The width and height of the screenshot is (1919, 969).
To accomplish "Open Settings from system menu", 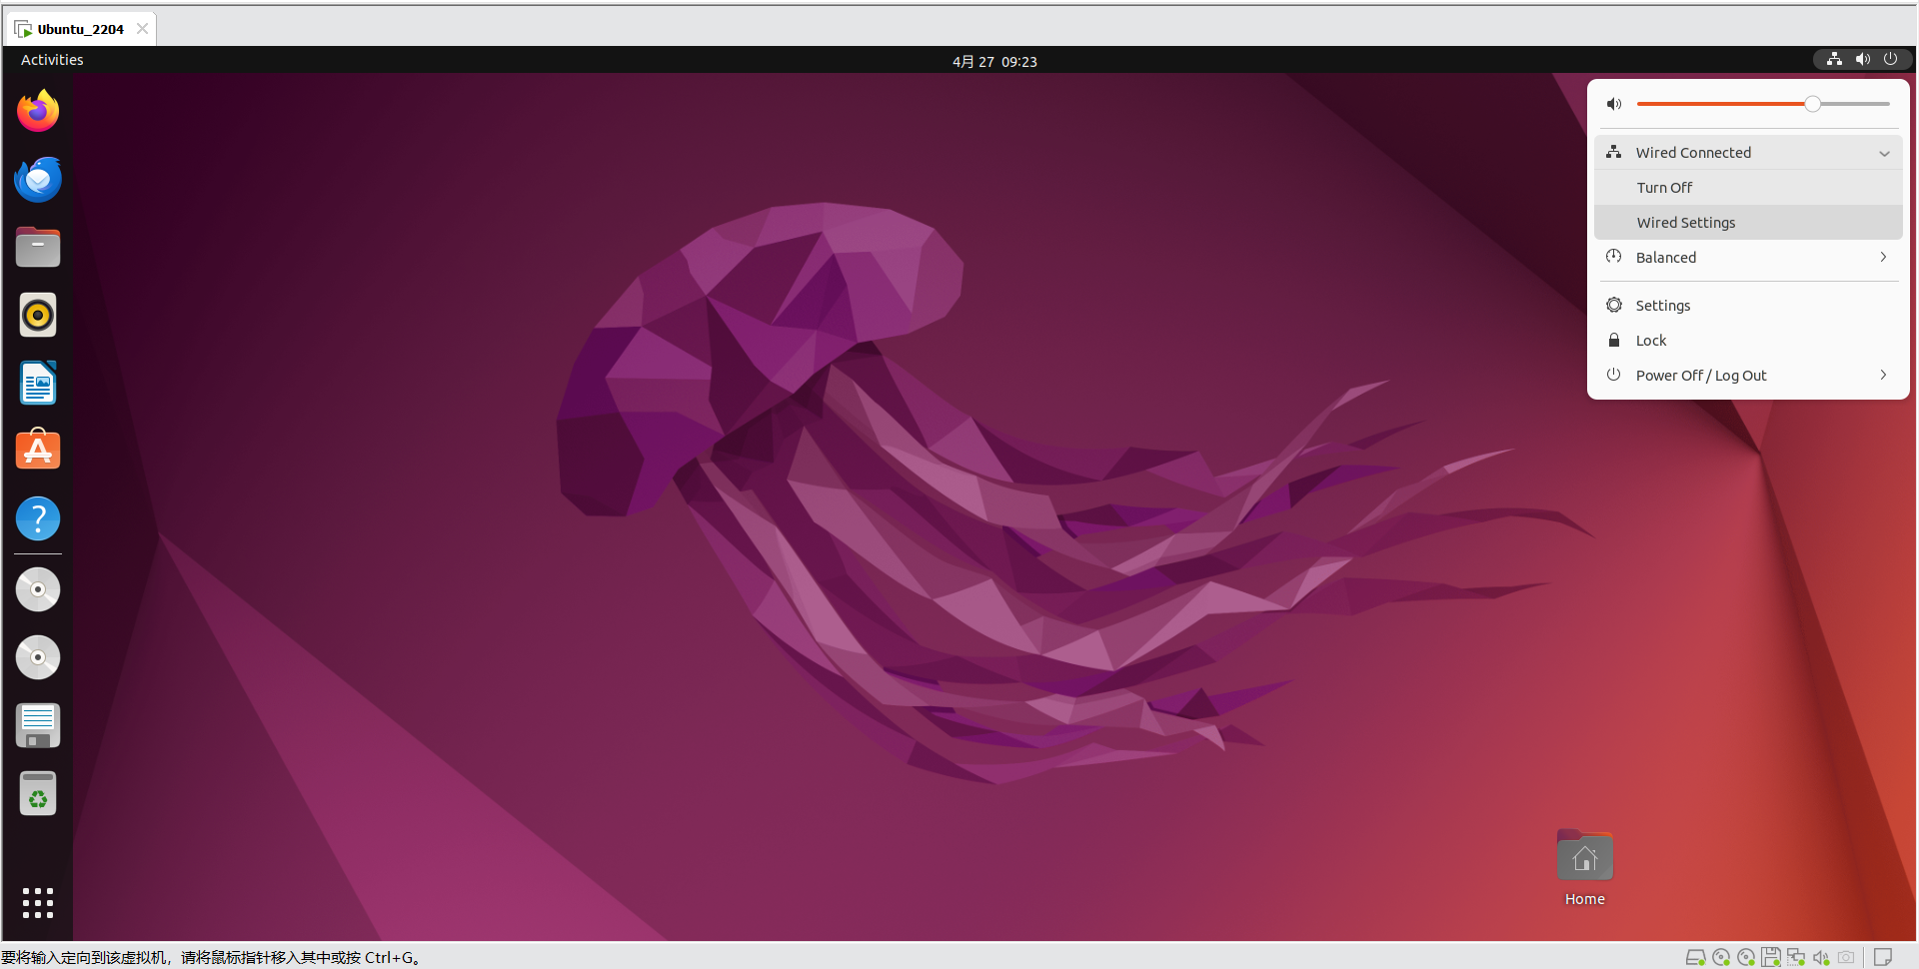I will pyautogui.click(x=1748, y=306).
